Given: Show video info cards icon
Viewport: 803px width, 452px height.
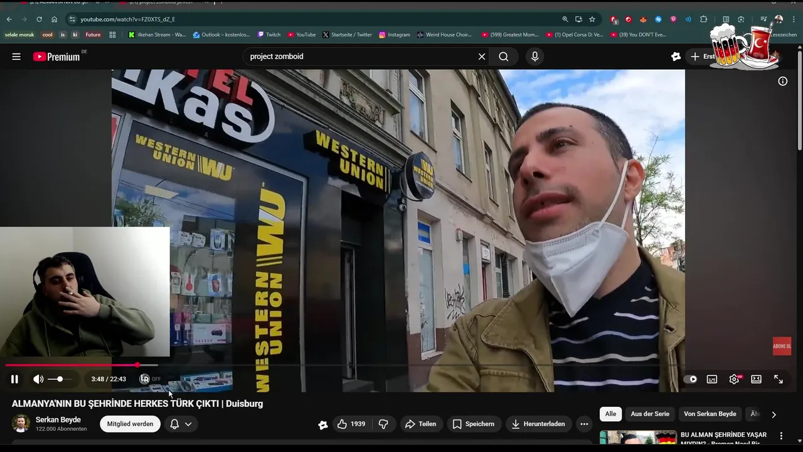Looking at the screenshot, I should [x=783, y=81].
